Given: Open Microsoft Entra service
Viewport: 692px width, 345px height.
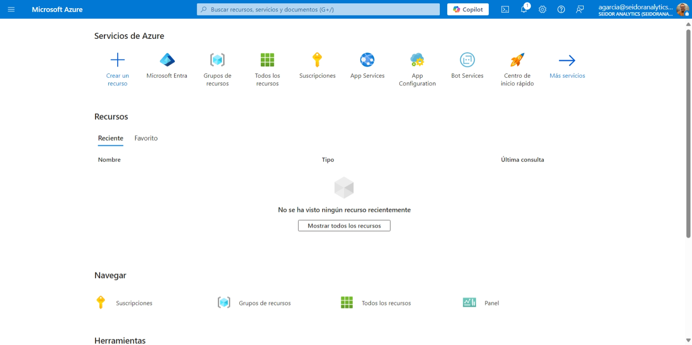Looking at the screenshot, I should [167, 65].
